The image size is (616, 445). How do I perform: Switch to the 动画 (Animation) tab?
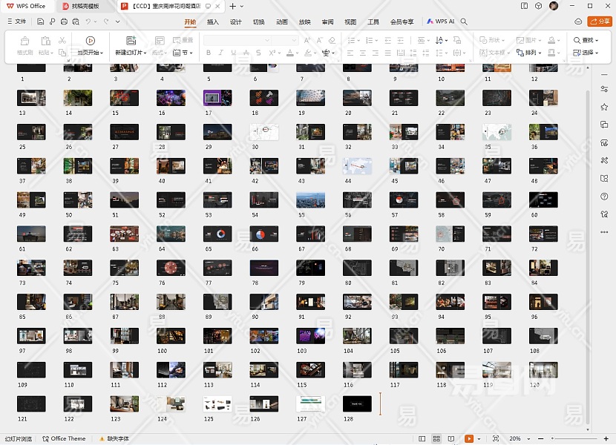pyautogui.click(x=282, y=22)
